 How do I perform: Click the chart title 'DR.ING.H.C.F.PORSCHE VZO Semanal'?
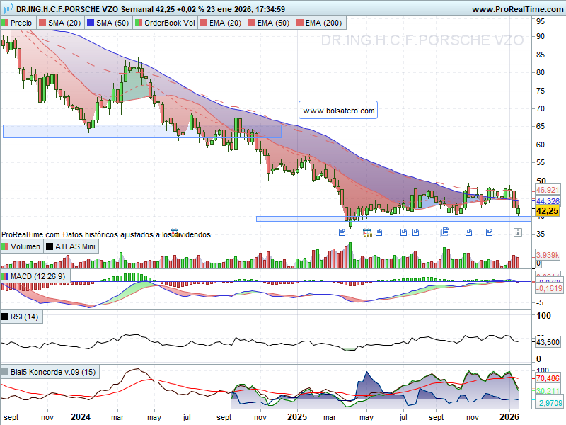pyautogui.click(x=85, y=9)
